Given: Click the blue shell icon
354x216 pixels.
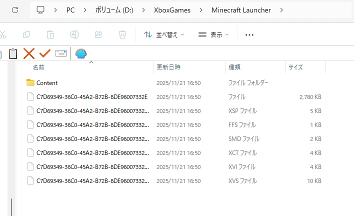Looking at the screenshot, I should click(81, 53).
